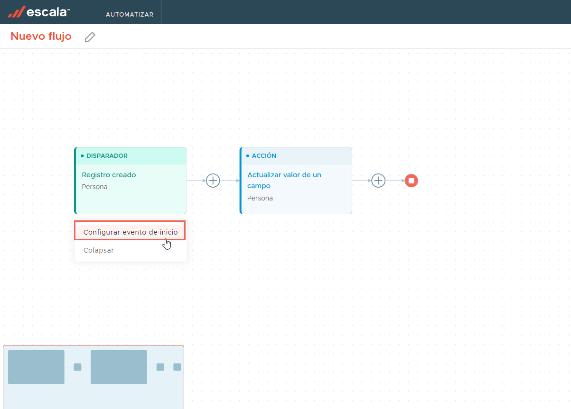Viewport: 571px width, 409px height.
Task: Click the Nuevo flujo title
Action: (x=41, y=36)
